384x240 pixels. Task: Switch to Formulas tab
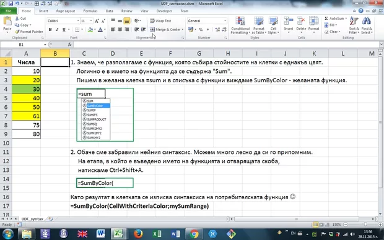90,11
